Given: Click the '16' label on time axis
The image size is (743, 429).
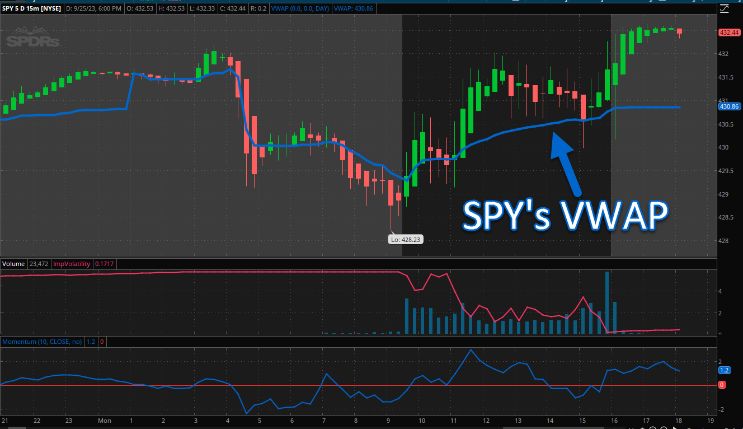Looking at the screenshot, I should tap(614, 420).
